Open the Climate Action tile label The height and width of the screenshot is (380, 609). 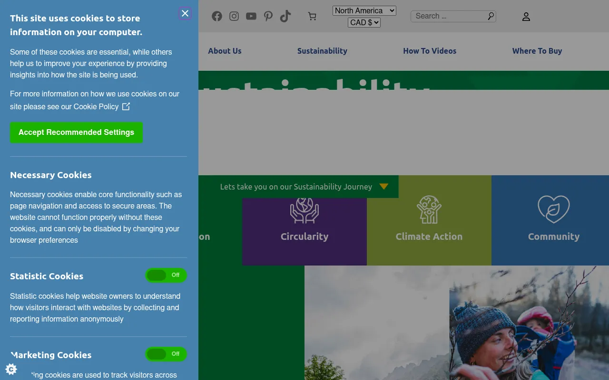click(x=429, y=237)
